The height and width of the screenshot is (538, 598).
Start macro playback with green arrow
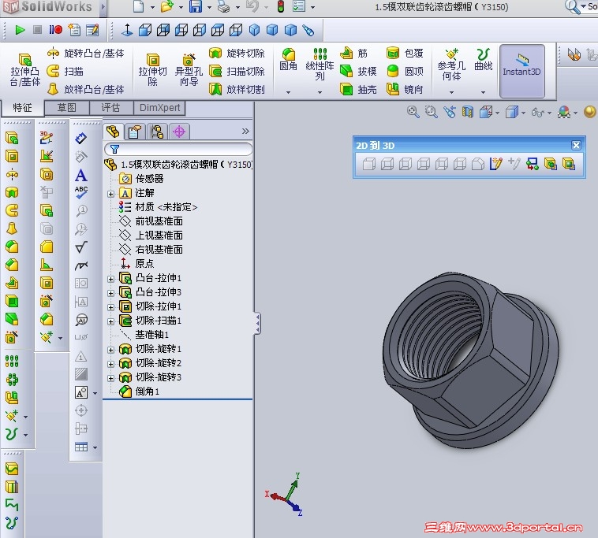coord(20,30)
